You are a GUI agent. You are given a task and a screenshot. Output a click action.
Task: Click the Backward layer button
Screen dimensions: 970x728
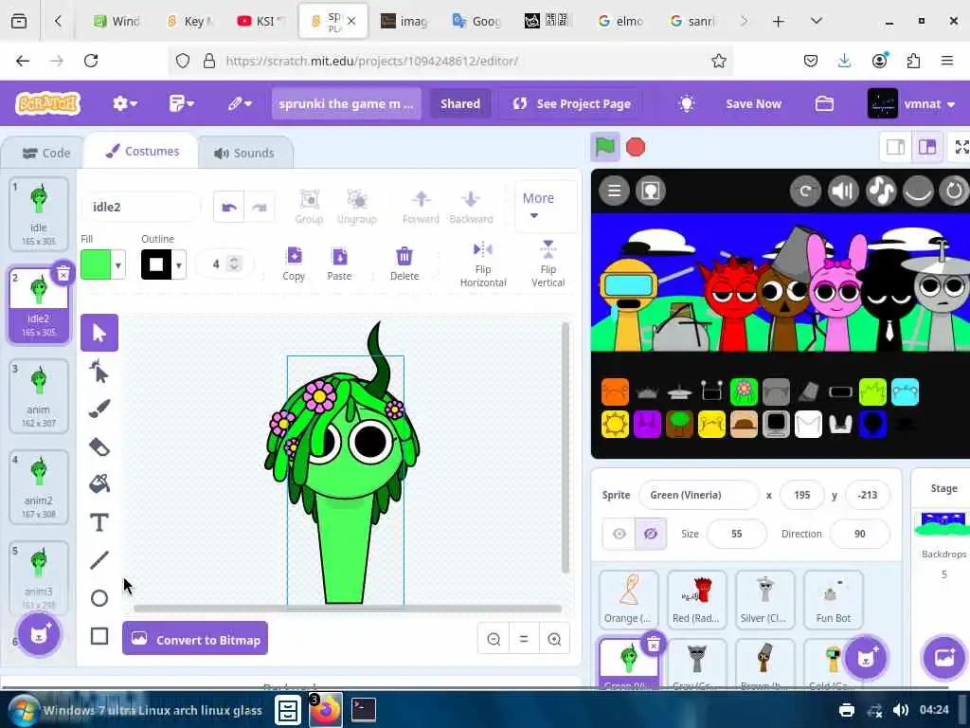(x=471, y=208)
